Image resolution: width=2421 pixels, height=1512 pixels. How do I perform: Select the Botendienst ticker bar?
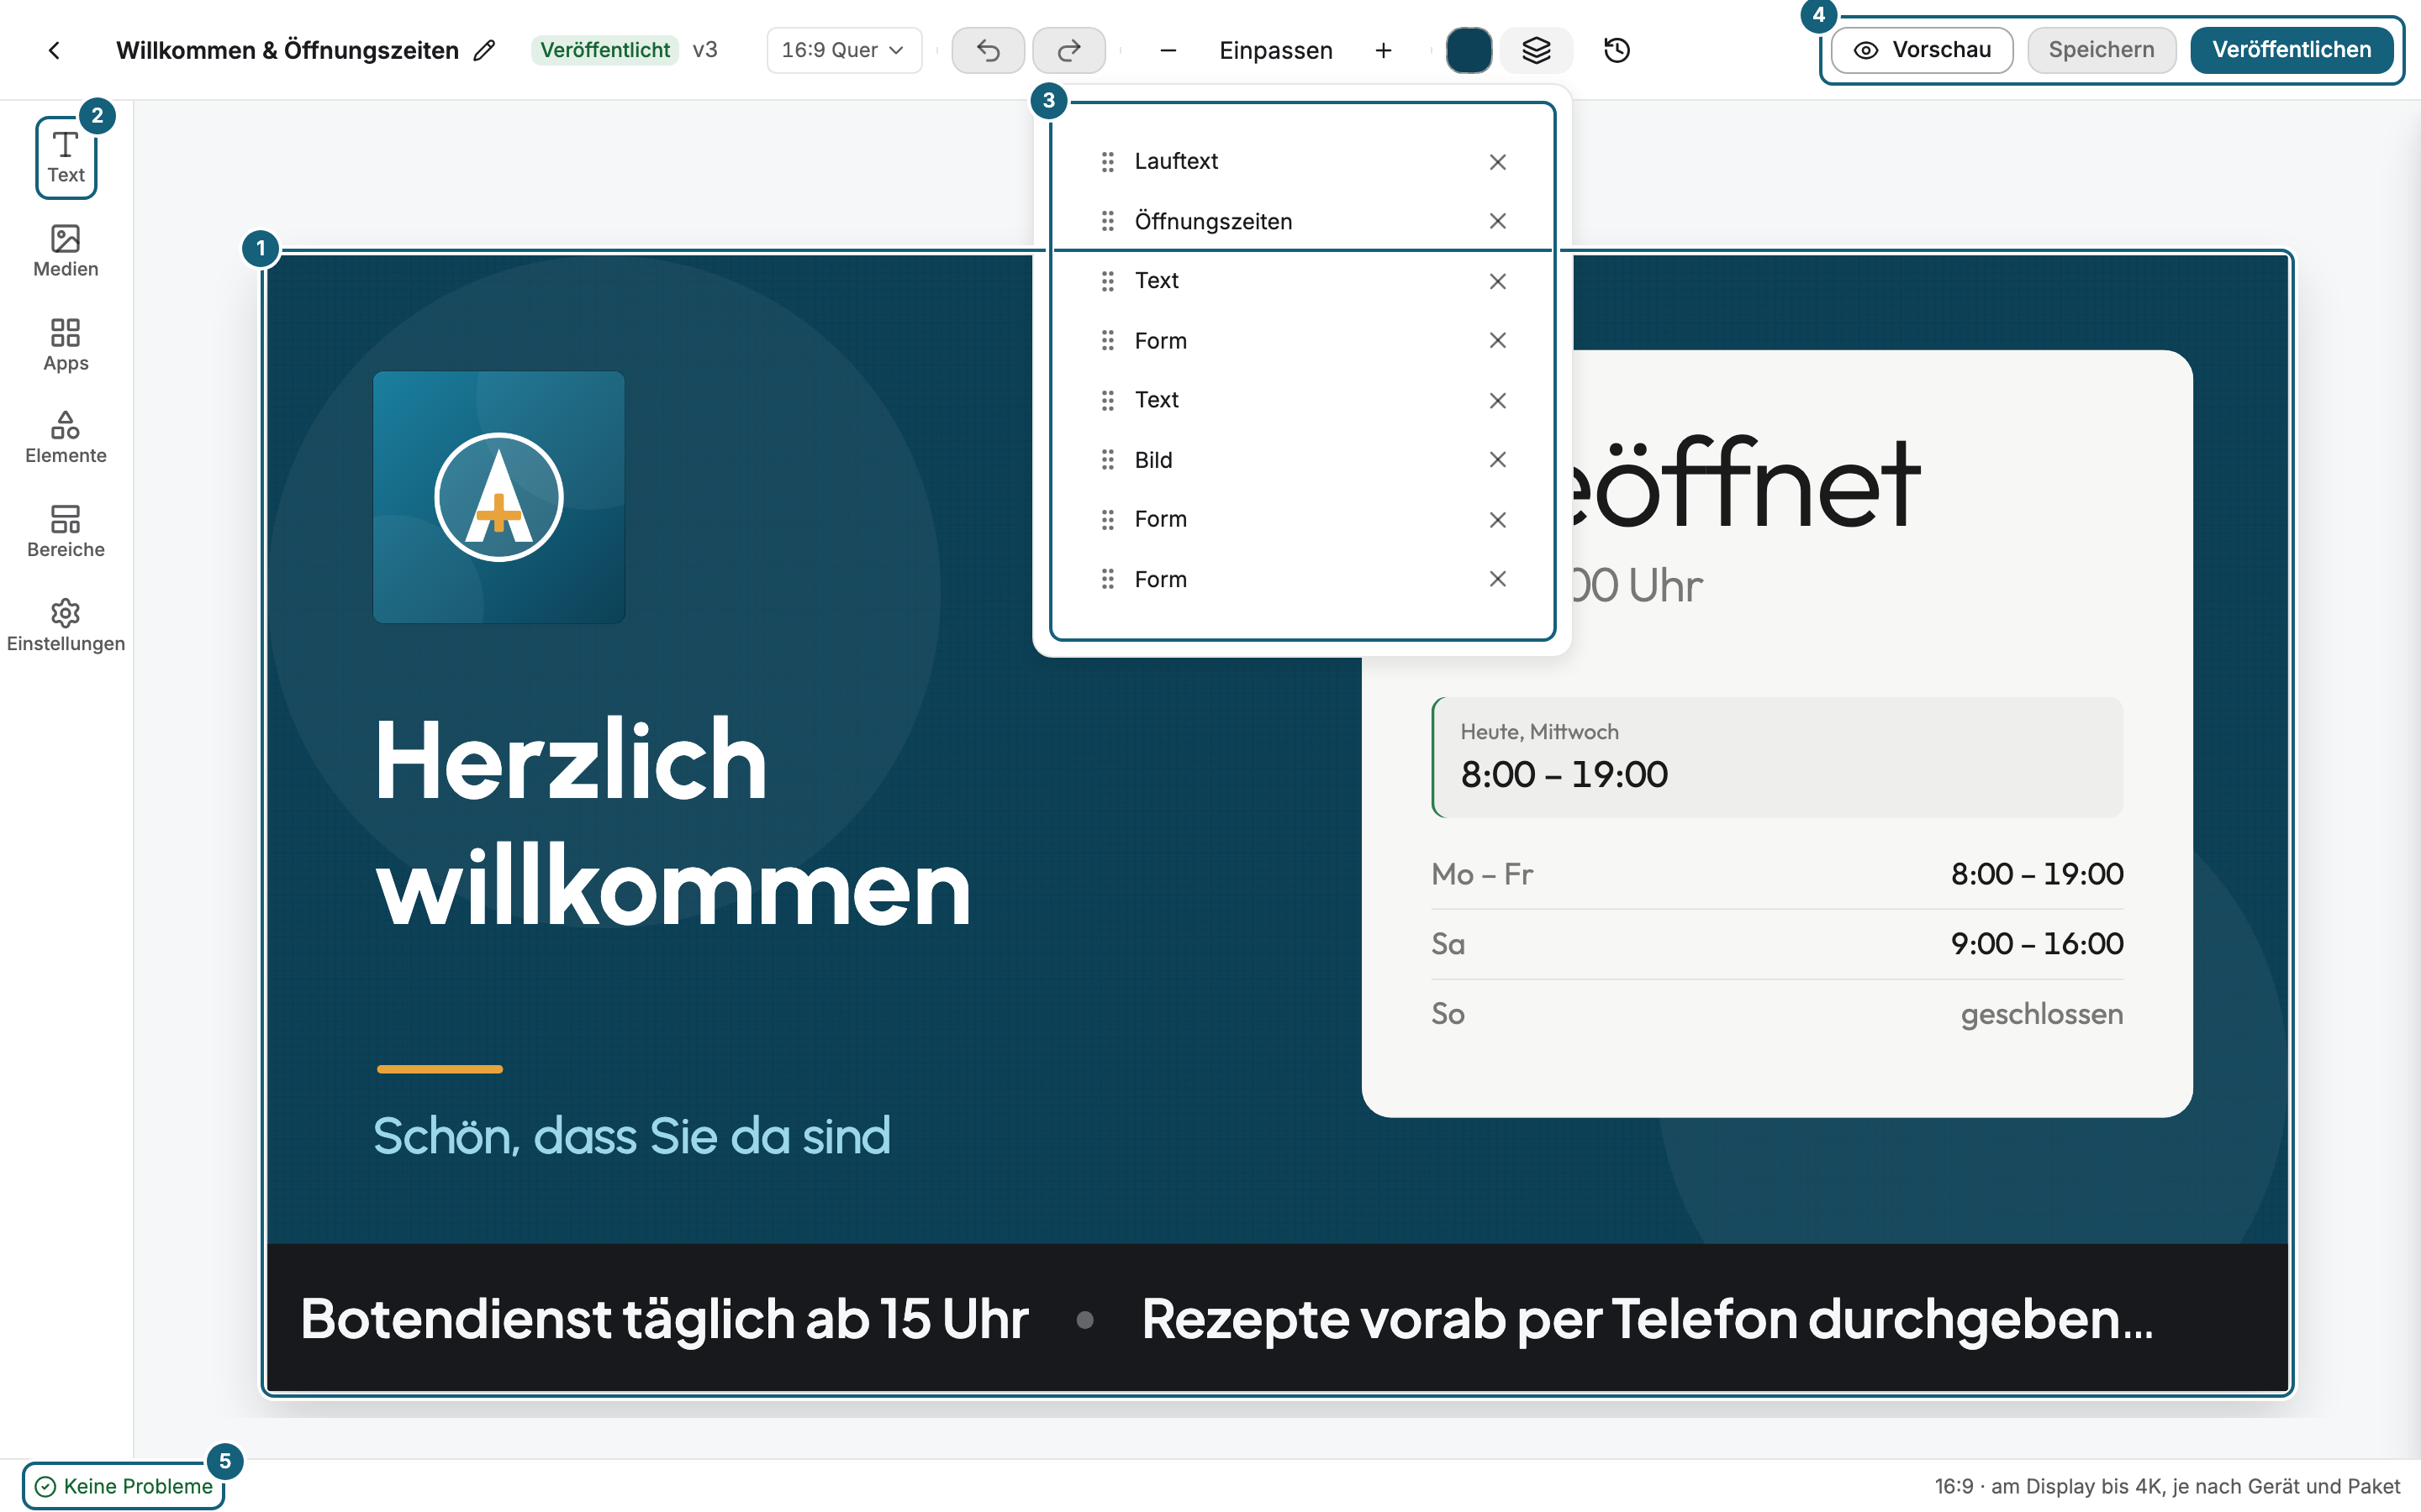1278,1317
